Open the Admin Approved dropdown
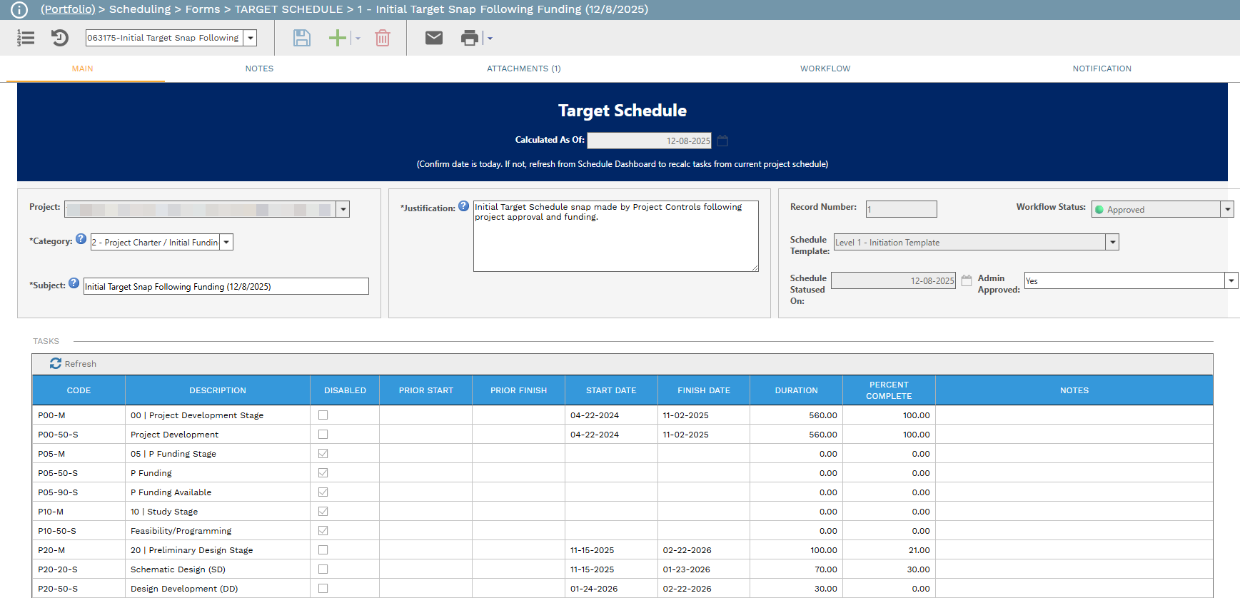Viewport: 1240px width, 598px height. coord(1231,280)
